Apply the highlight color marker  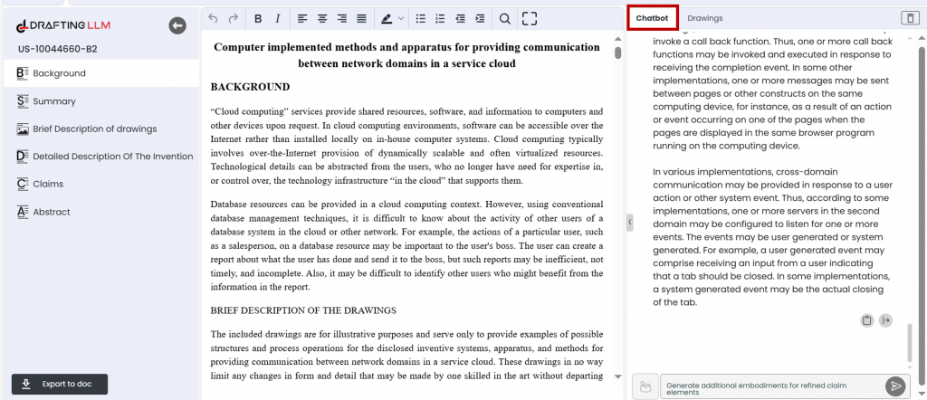tap(387, 19)
